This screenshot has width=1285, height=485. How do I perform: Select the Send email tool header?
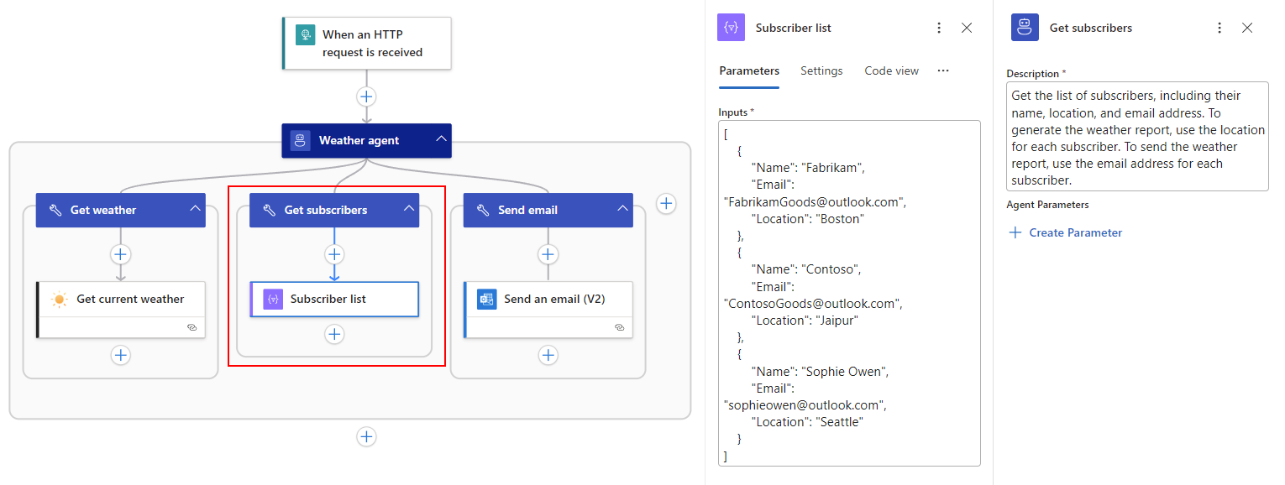pyautogui.click(x=548, y=210)
